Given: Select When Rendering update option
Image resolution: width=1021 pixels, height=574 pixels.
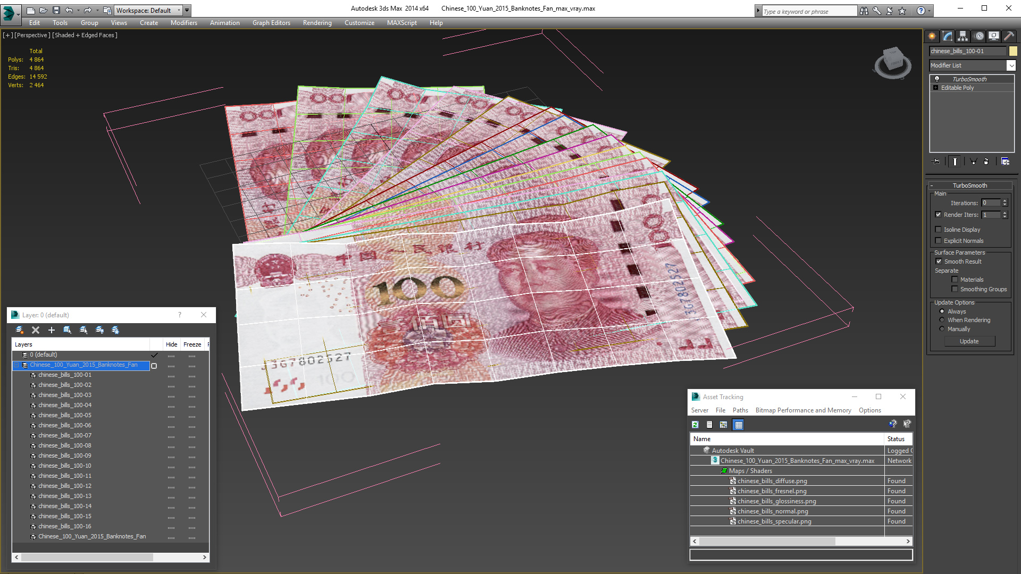Looking at the screenshot, I should [942, 320].
